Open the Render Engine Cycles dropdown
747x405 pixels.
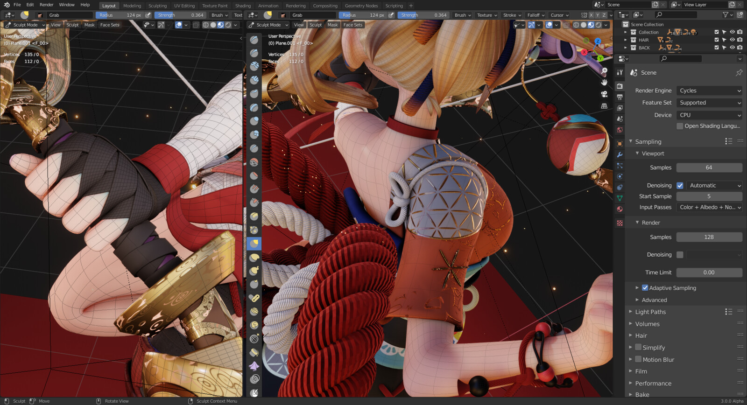click(x=709, y=91)
